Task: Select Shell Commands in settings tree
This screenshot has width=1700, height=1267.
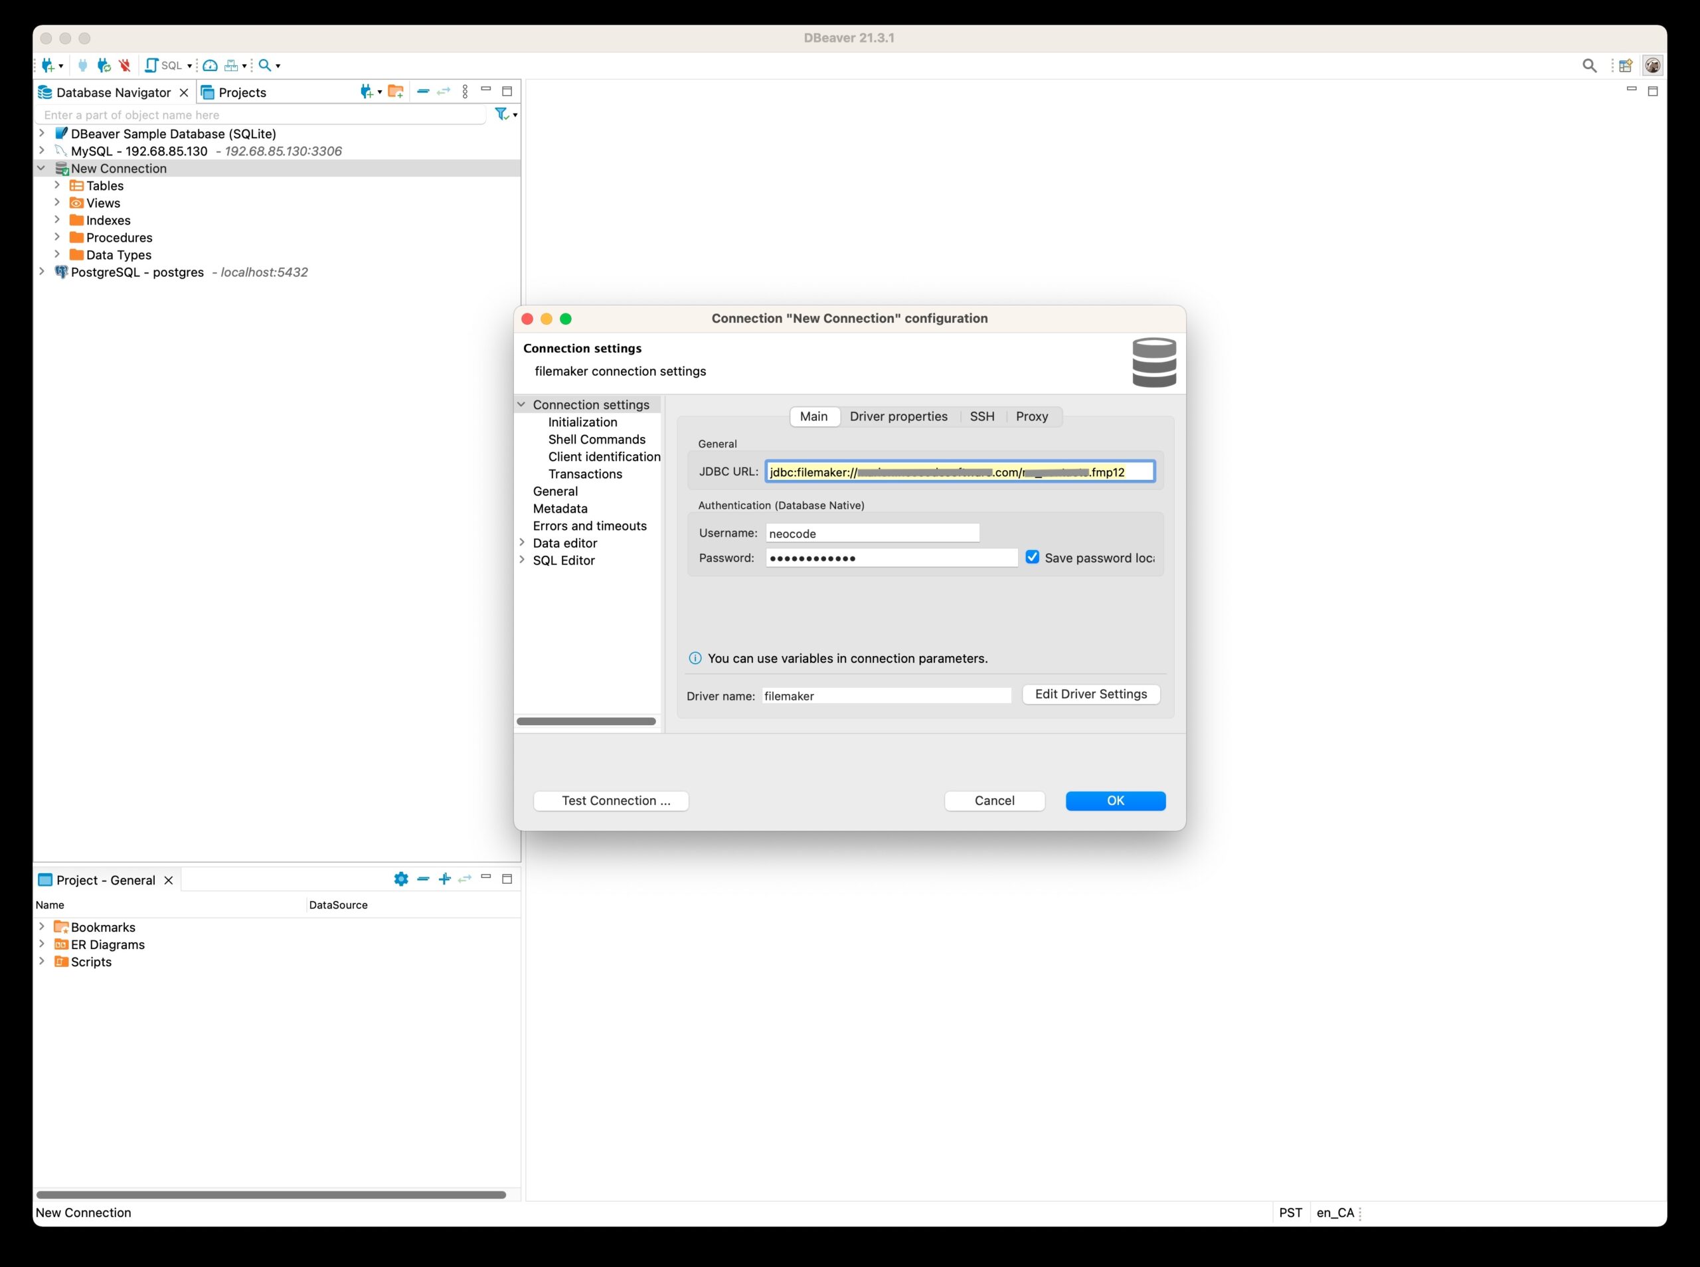Action: pyautogui.click(x=596, y=440)
